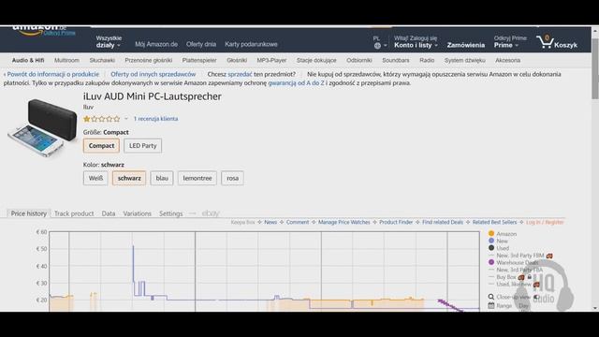Click the Range calendar icon
Image resolution: width=599 pixels, height=337 pixels.
point(491,306)
